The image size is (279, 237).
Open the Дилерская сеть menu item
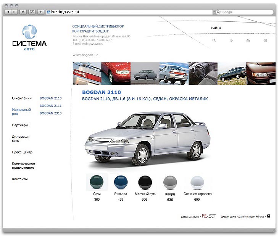click(21, 139)
